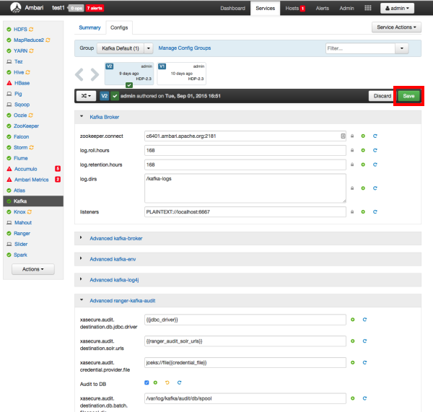Image resolution: width=433 pixels, height=412 pixels.
Task: Go to previous config version arrow
Action: coord(79,74)
